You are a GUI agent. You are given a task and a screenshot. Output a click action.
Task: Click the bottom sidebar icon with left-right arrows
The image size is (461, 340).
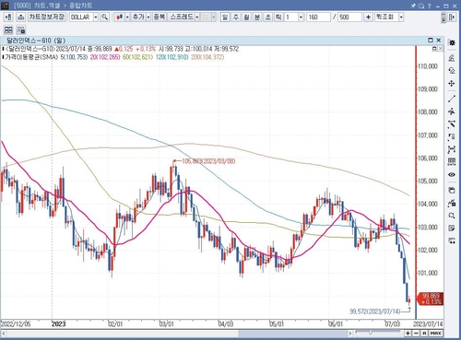pos(452,240)
